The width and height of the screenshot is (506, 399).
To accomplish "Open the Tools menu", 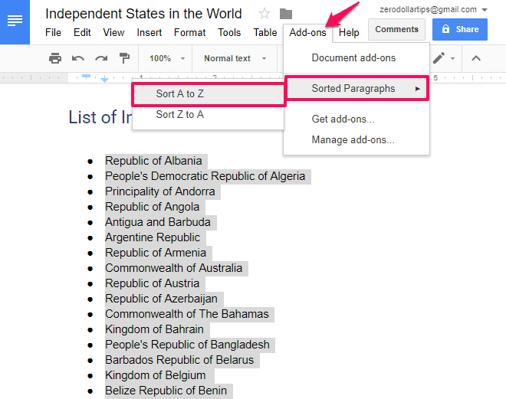I will [x=229, y=33].
